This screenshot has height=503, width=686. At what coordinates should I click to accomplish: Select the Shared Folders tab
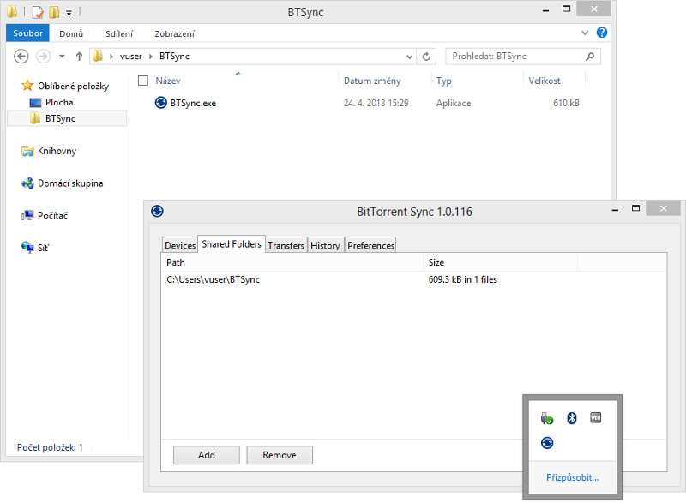[x=232, y=244]
